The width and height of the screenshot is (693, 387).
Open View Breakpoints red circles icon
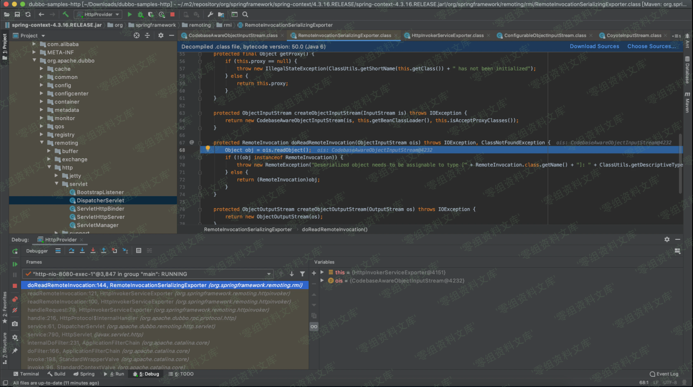point(15,299)
